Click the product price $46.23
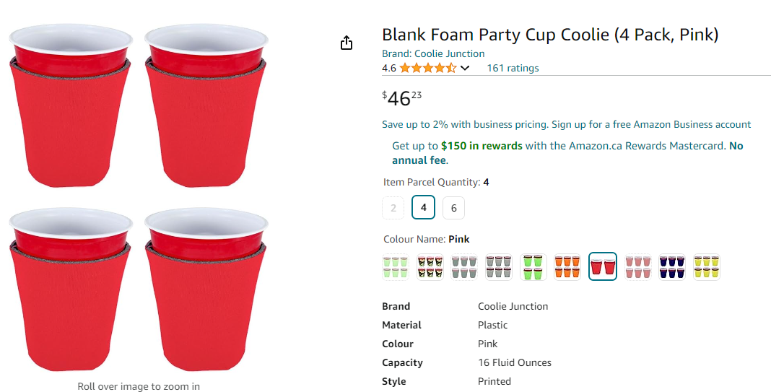 click(x=402, y=98)
